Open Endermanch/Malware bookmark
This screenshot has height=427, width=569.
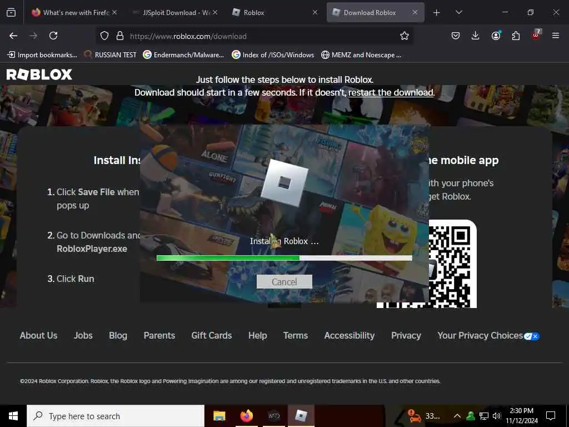183,55
